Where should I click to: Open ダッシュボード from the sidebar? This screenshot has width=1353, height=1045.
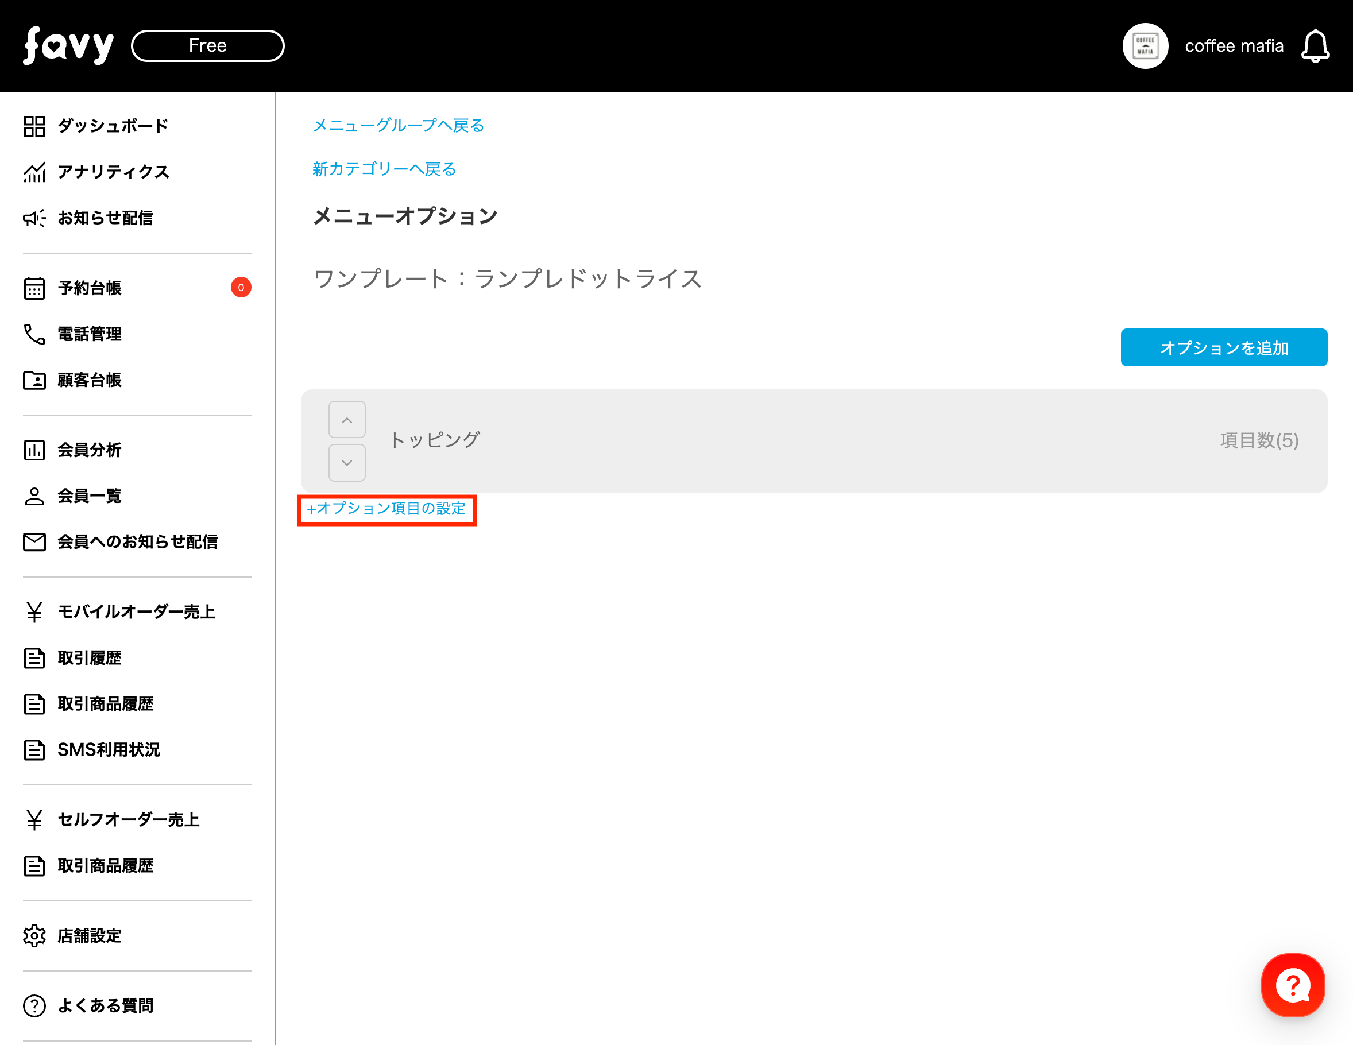click(112, 126)
